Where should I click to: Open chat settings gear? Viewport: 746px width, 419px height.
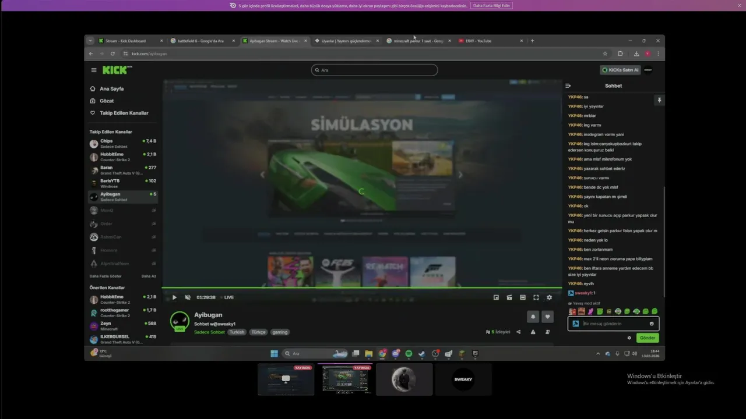[x=629, y=338]
